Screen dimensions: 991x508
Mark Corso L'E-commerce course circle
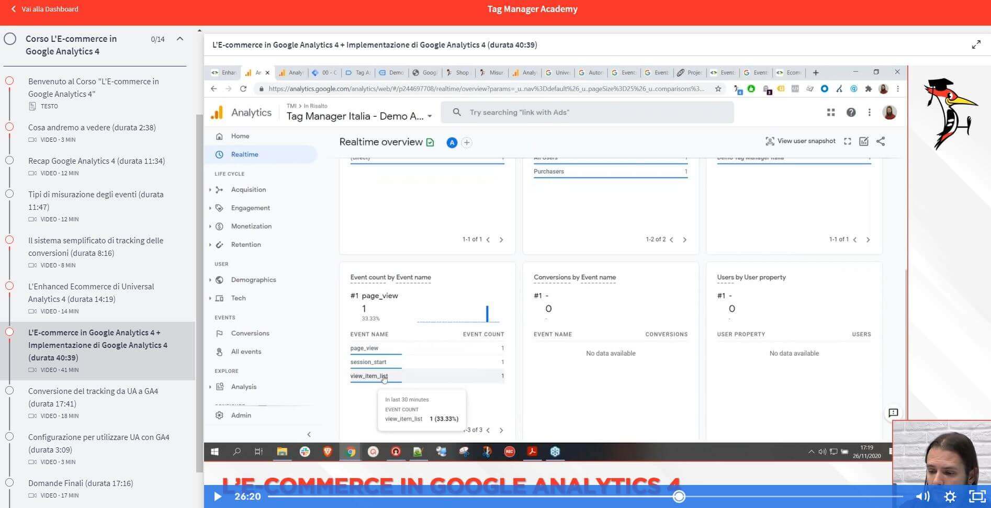tap(10, 39)
